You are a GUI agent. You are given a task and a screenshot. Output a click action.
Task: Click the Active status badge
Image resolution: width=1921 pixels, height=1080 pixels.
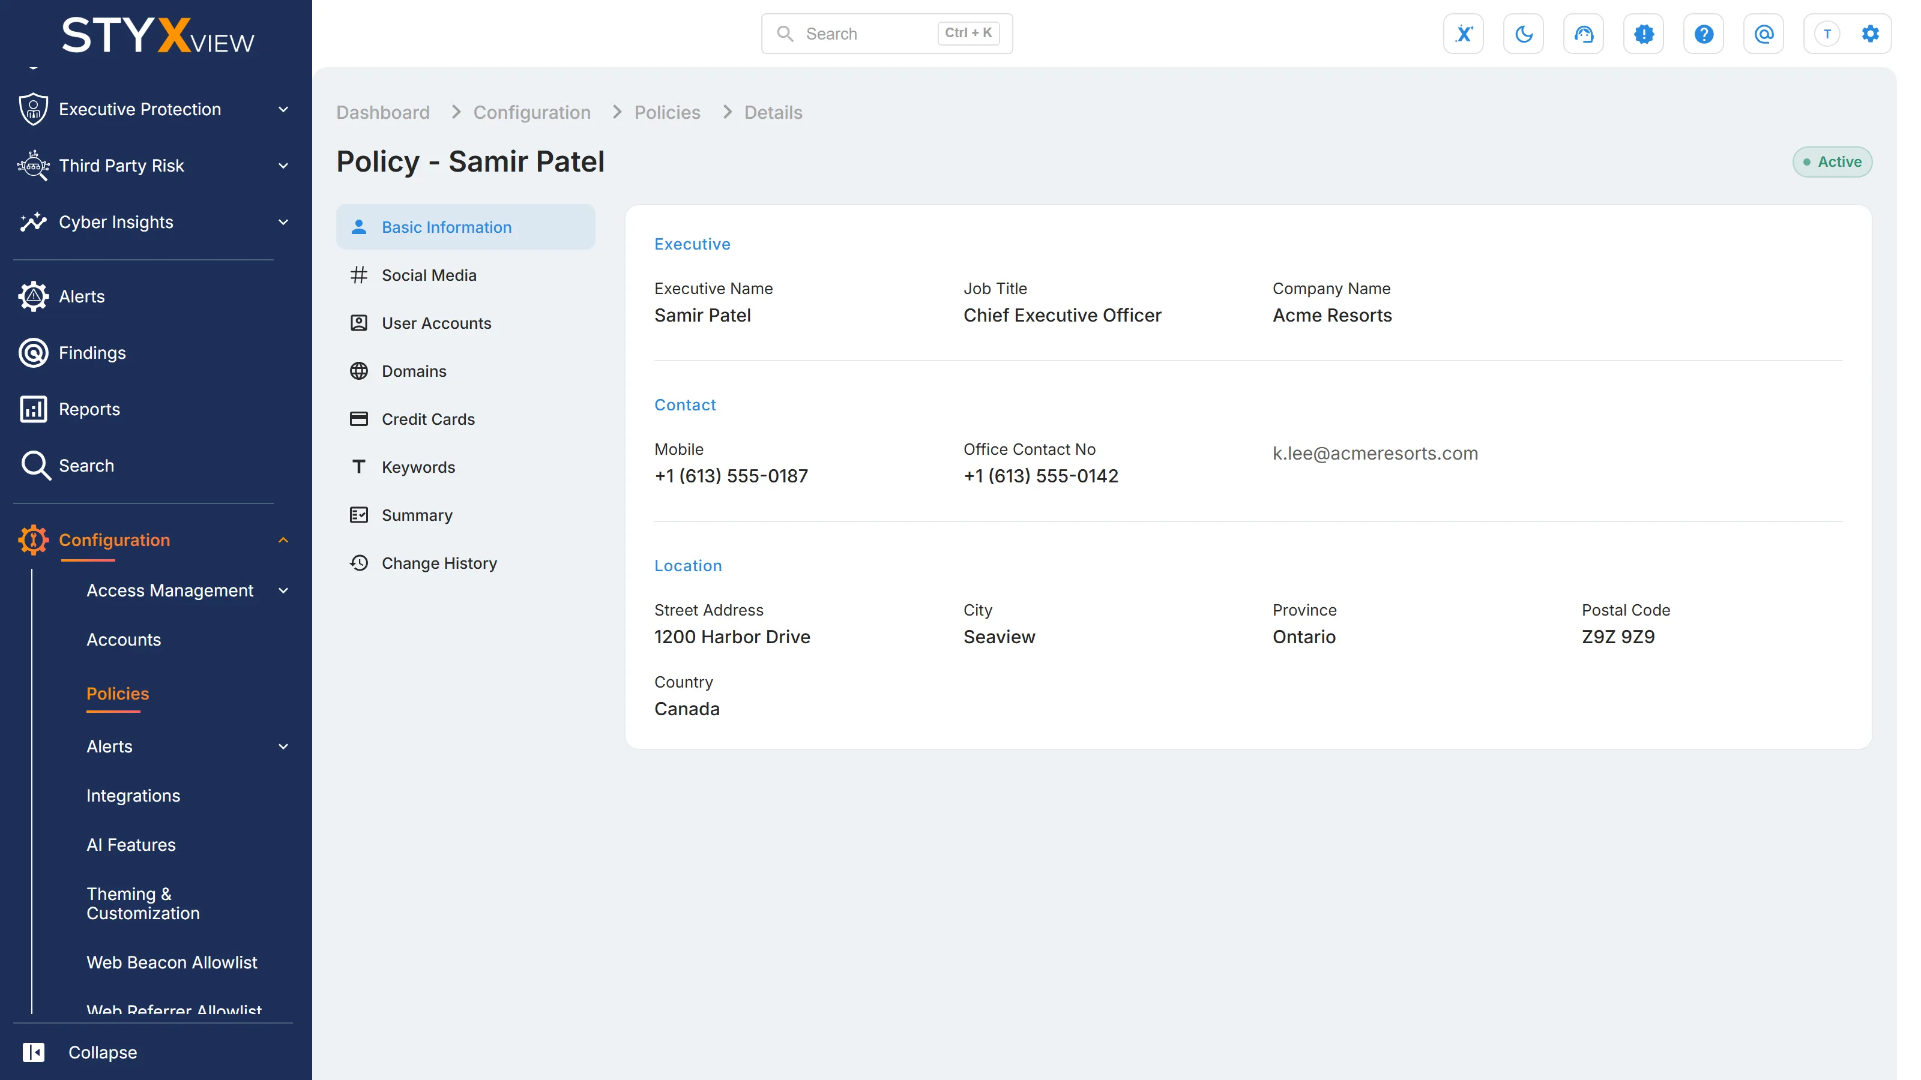tap(1832, 162)
